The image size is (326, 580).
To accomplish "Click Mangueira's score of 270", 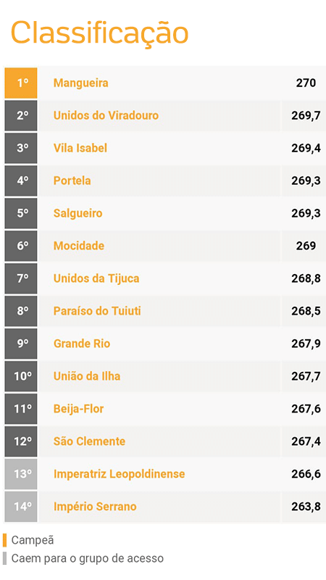I will tap(306, 83).
